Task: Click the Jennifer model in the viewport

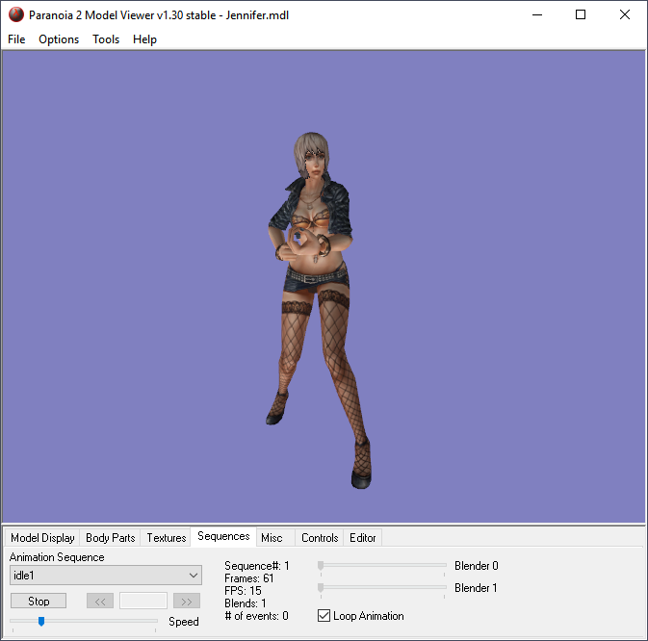Action: [x=317, y=310]
